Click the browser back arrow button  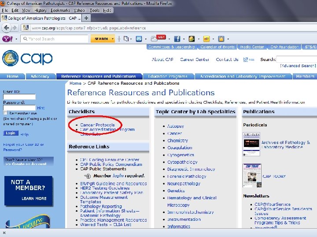[x=7, y=28]
